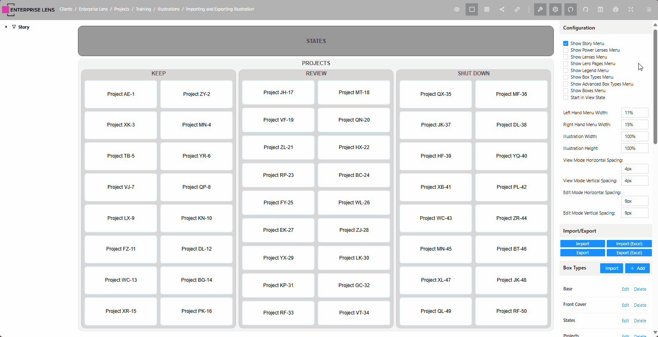Viewport: 658px width, 337px height.
Task: Toggle the wrench tools icon
Action: (x=540, y=9)
